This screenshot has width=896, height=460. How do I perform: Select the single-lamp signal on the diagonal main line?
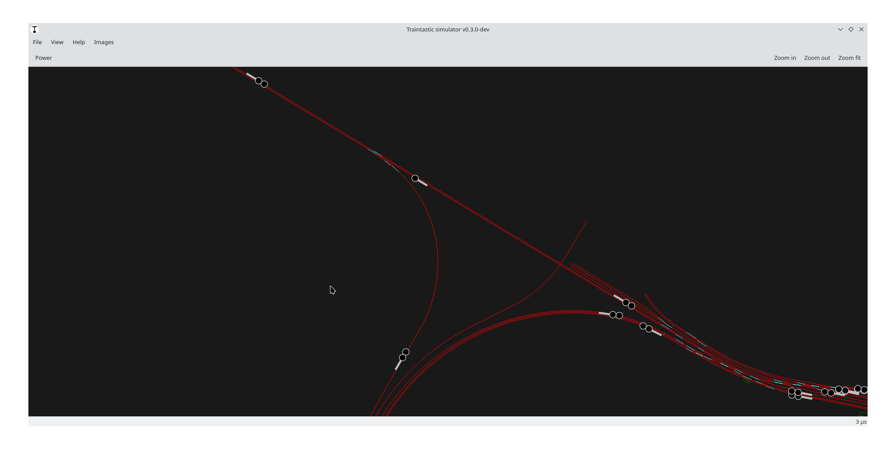click(x=416, y=179)
